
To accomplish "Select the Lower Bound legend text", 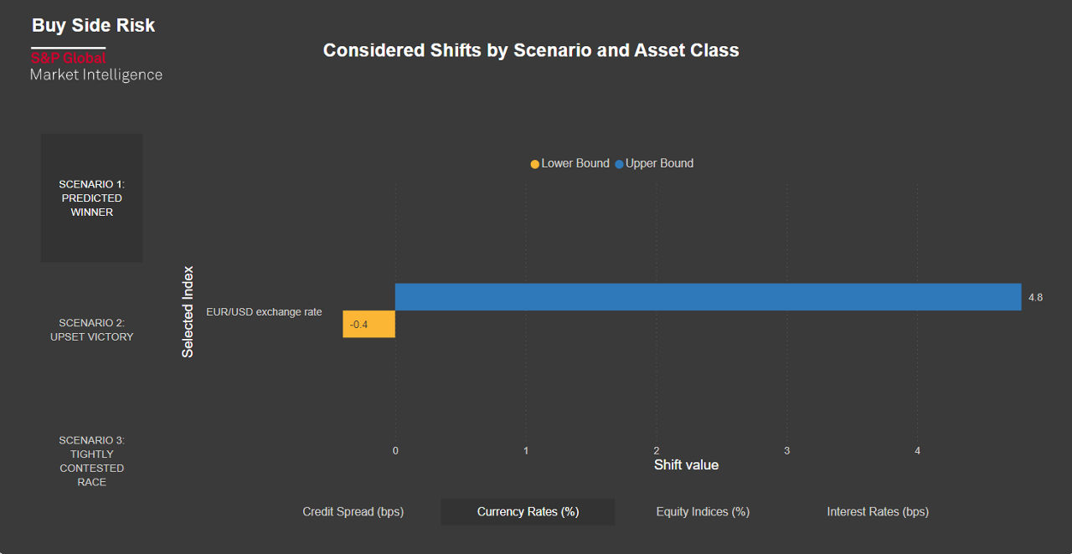I will (575, 163).
